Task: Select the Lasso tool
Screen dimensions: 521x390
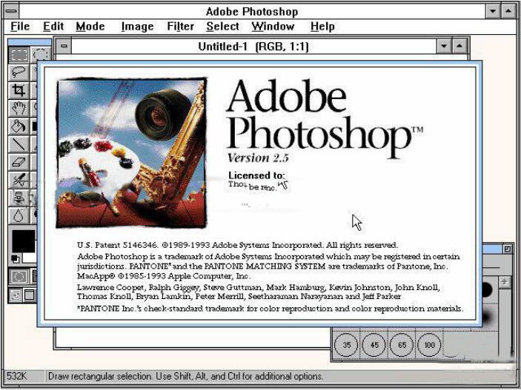Action: pyautogui.click(x=19, y=72)
